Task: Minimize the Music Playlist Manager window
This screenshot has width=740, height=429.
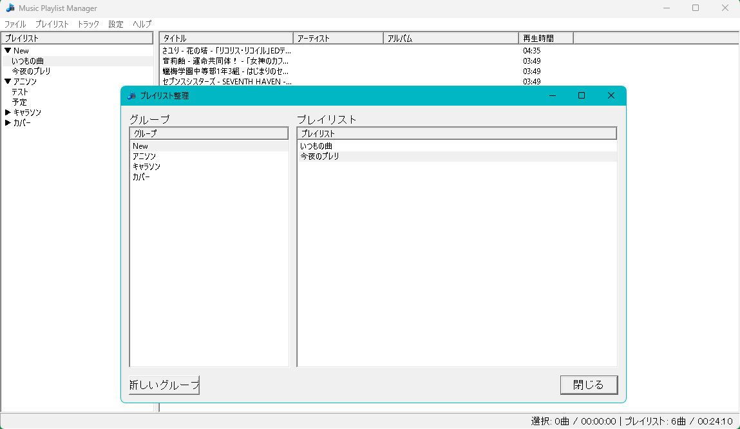Action: click(x=667, y=8)
